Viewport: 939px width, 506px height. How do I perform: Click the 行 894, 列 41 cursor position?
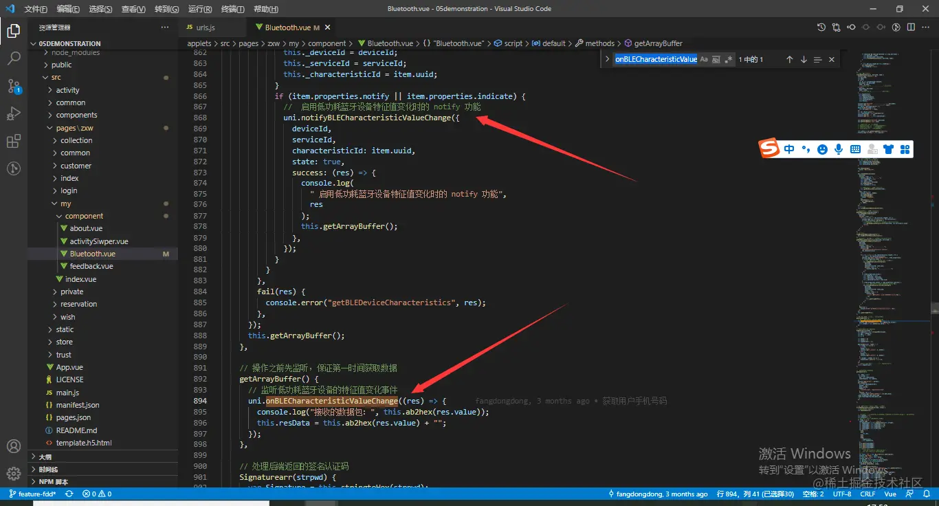[755, 494]
